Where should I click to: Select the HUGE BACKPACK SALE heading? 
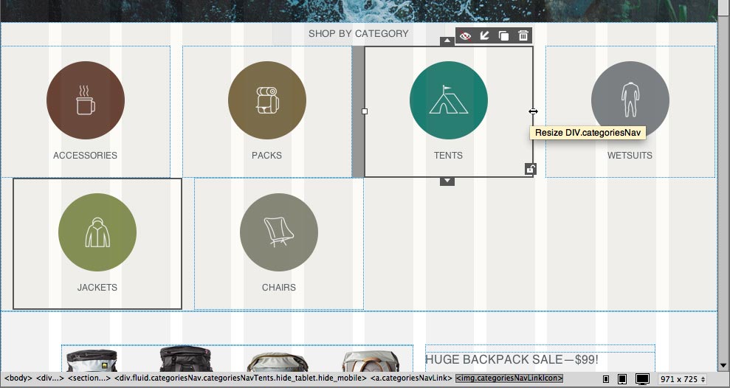pos(512,360)
